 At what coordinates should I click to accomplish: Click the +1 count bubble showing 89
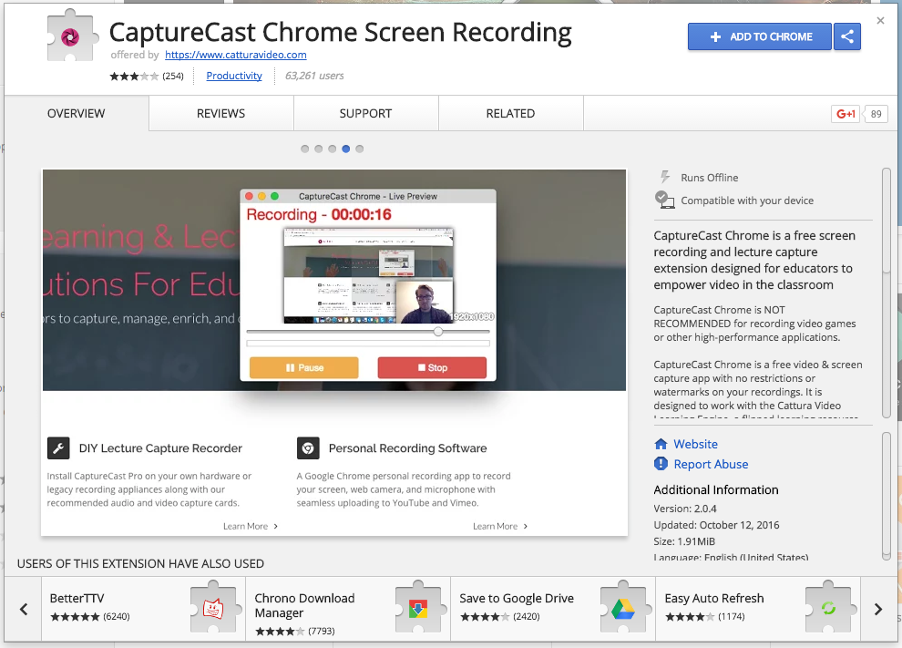pyautogui.click(x=876, y=114)
